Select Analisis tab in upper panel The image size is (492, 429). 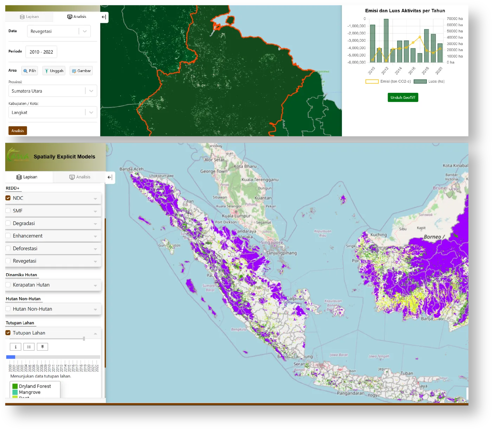[x=77, y=17]
